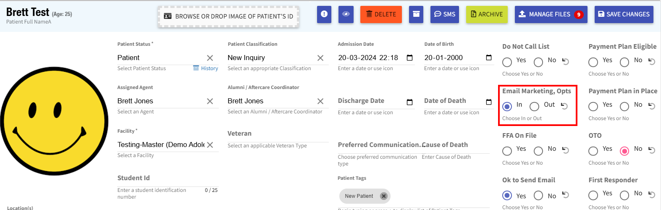Select Yes for Do Not Call List
The height and width of the screenshot is (210, 661).
click(507, 62)
